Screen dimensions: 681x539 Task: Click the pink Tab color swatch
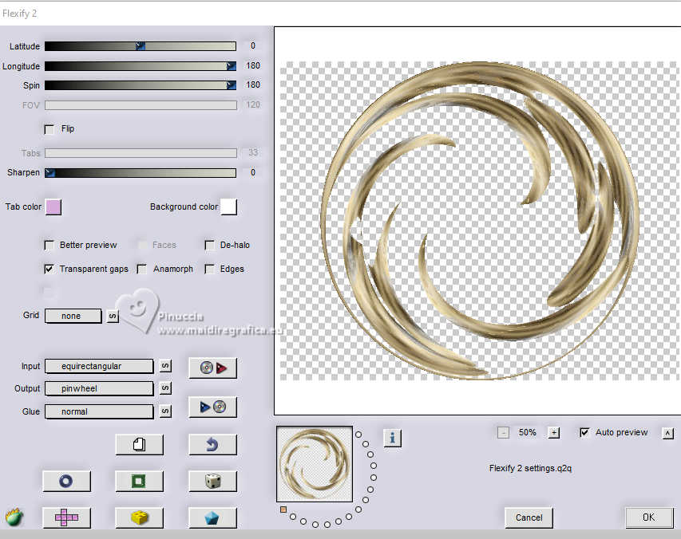[x=53, y=207]
